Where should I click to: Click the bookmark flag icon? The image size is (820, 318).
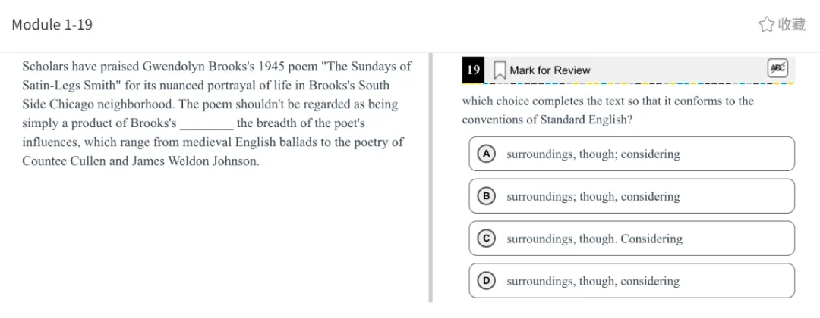click(x=500, y=70)
